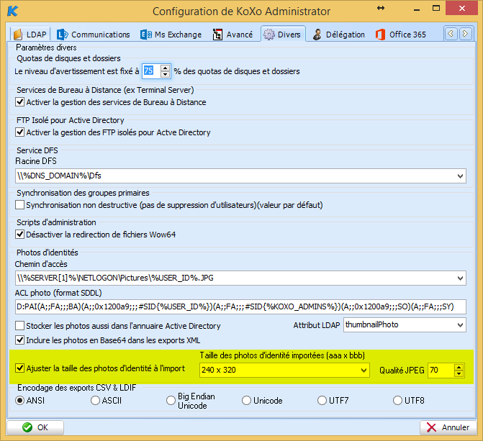This screenshot has width=483, height=441.
Task: Decrease the Qualité JPEG value
Action: tap(459, 373)
